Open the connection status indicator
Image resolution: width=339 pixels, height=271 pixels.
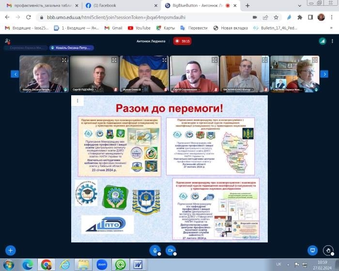(323, 42)
